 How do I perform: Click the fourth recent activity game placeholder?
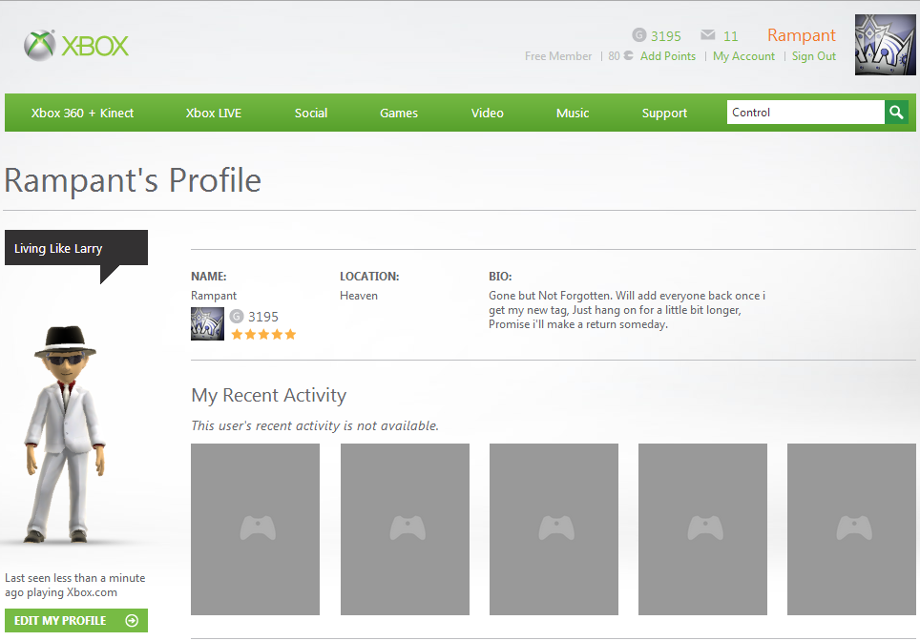point(703,529)
